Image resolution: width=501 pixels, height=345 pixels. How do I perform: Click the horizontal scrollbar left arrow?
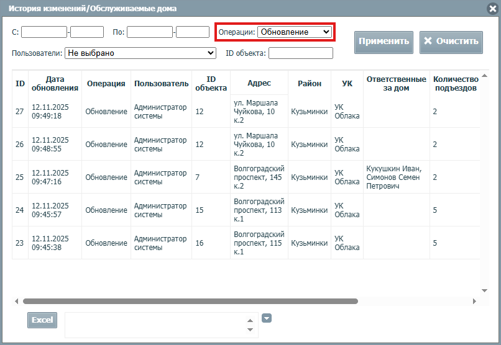pyautogui.click(x=16, y=302)
